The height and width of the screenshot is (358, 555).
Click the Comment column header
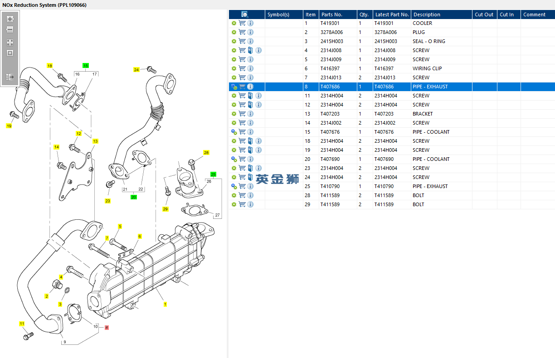click(537, 15)
